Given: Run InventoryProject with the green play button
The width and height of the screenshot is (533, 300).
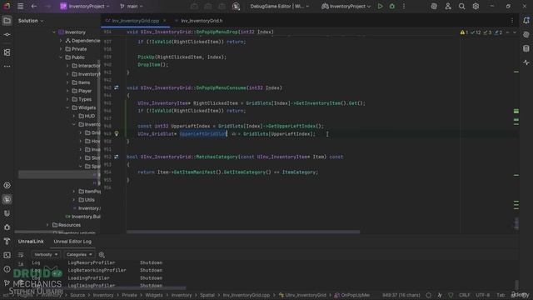Looking at the screenshot, I should pyautogui.click(x=380, y=6).
